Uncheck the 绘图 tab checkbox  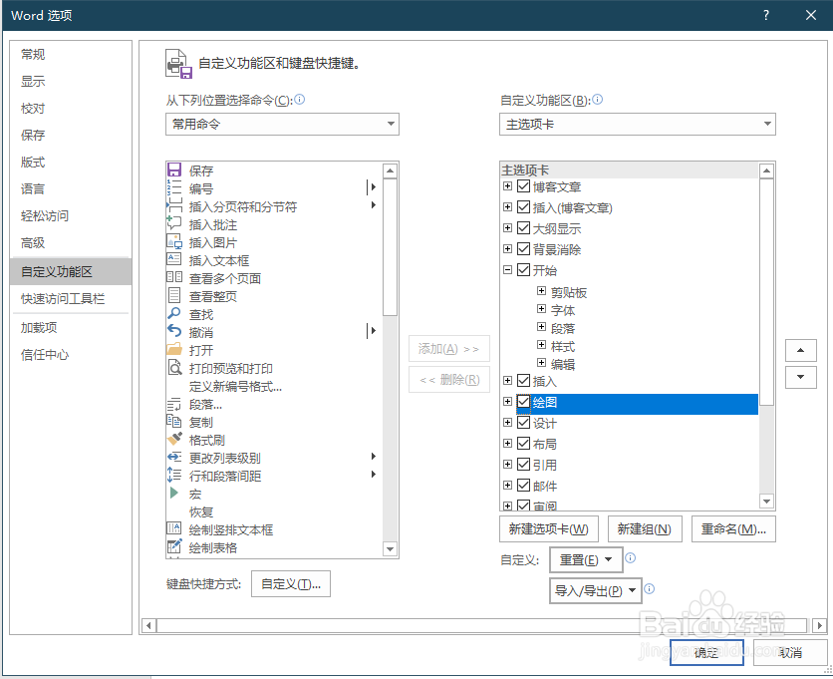tap(524, 402)
